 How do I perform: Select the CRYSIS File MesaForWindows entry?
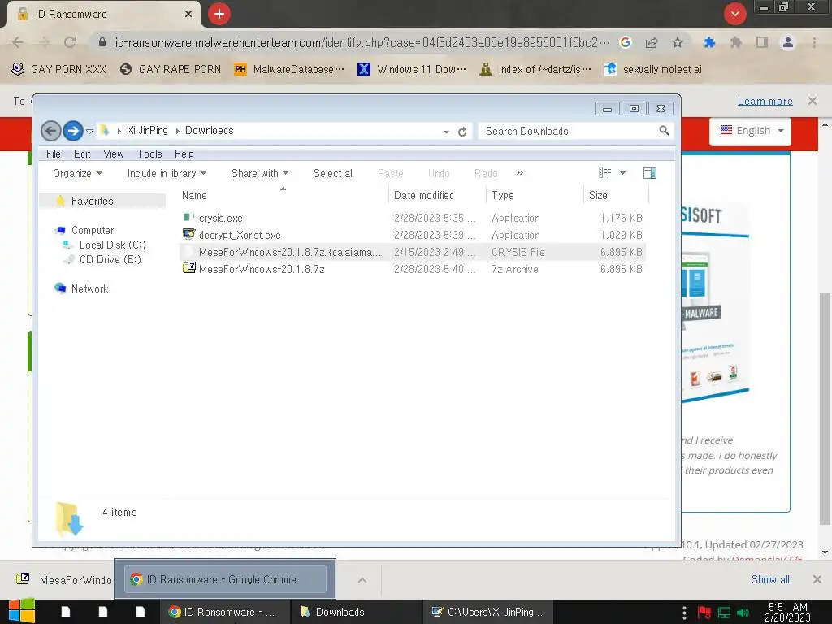pos(413,252)
